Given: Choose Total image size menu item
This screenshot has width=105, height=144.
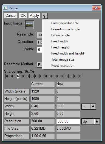Looking at the screenshot, I should point(63,59).
